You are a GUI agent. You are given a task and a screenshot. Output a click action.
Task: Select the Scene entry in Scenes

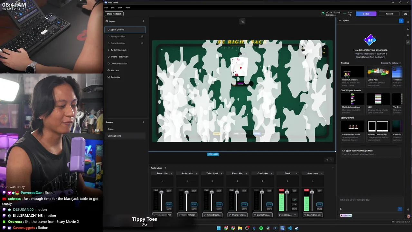(125, 129)
